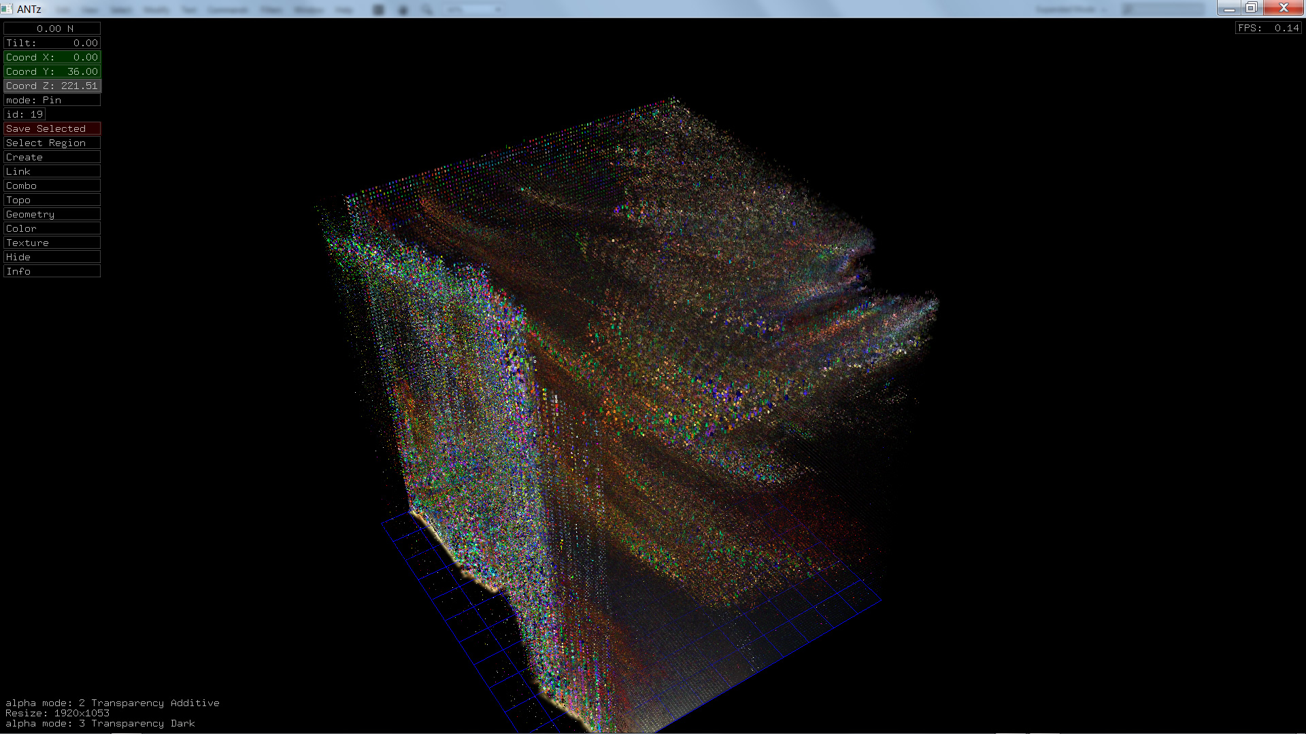This screenshot has width=1306, height=734.
Task: Activate the Select Region button
Action: tap(52, 143)
